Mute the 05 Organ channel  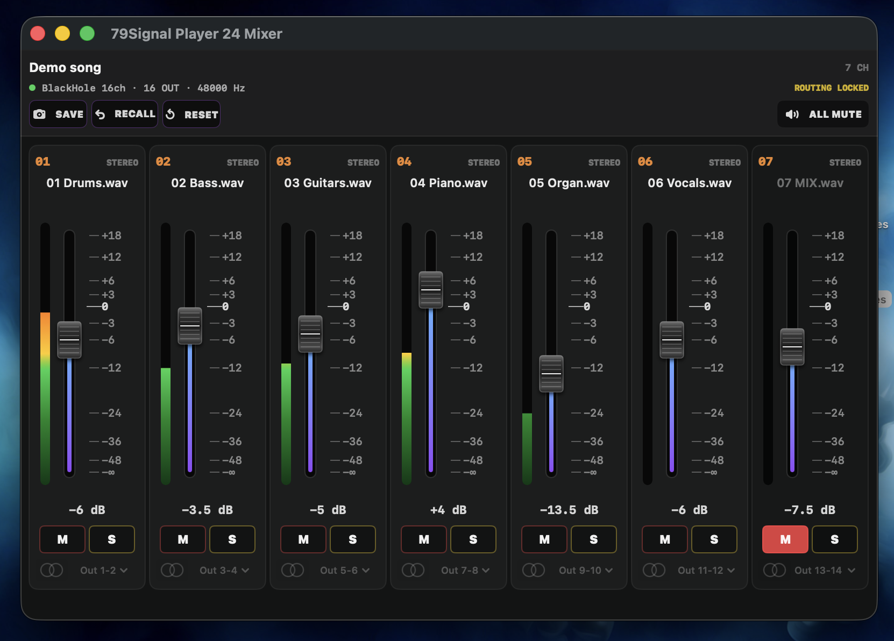pyautogui.click(x=544, y=539)
